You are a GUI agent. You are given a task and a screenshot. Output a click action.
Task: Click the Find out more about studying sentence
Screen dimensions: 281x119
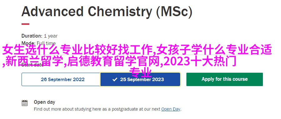pyautogui.click(x=107, y=109)
